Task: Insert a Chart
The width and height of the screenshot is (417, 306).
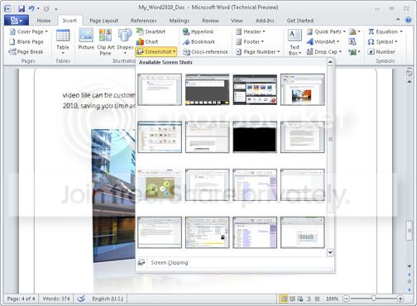Action: point(147,41)
